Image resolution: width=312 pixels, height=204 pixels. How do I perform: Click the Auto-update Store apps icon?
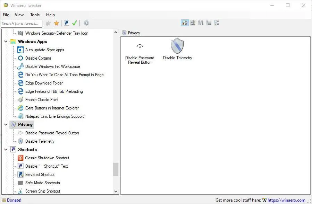(20, 50)
